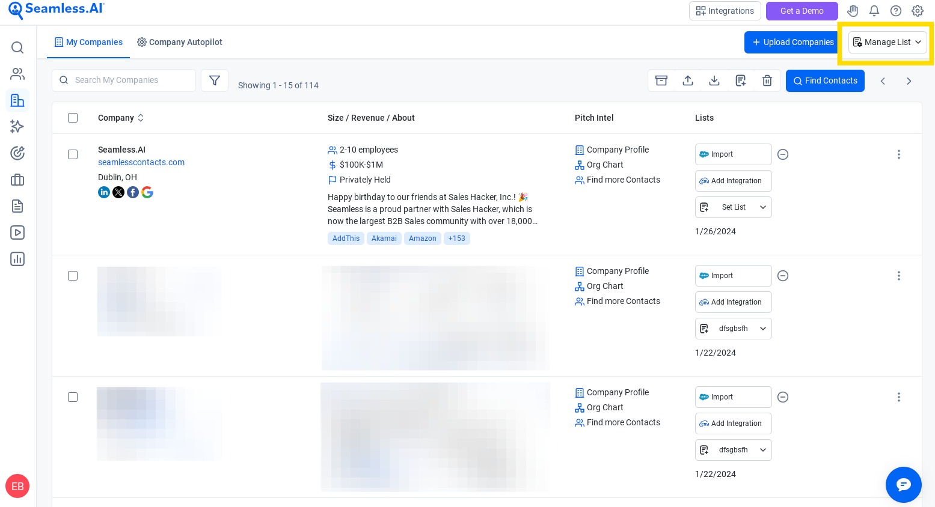Open Seamless.AI X (Twitter) icon
This screenshot has height=507, width=935.
point(118,192)
